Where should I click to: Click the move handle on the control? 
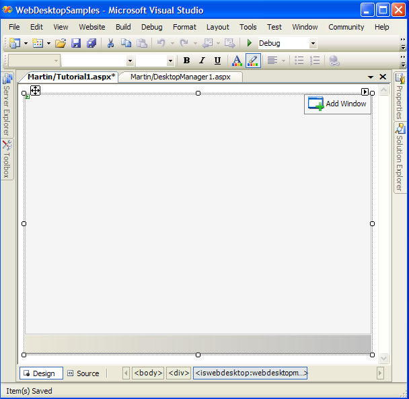(35, 90)
